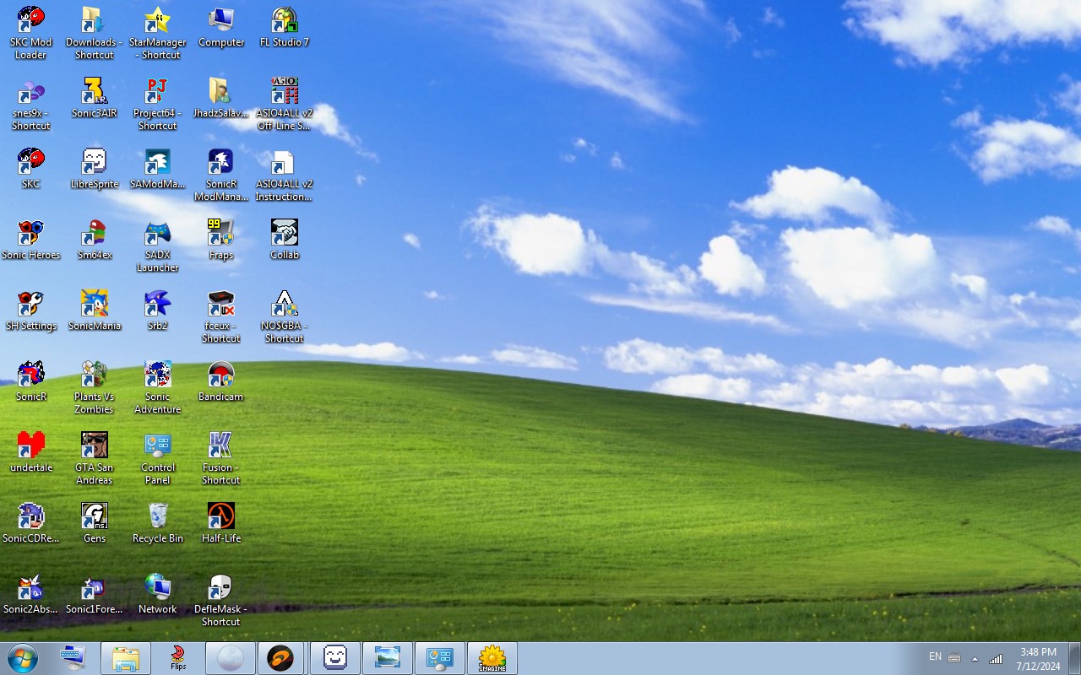Viewport: 1081px width, 675px height.
Task: Switch to the Imagine taskbar window
Action: tap(492, 658)
